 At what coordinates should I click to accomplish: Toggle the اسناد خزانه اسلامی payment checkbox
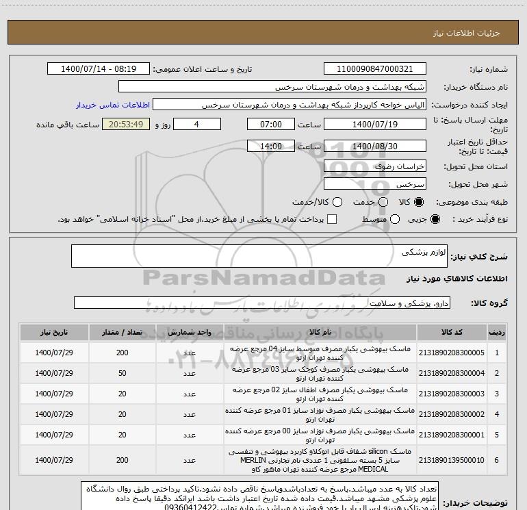click(x=332, y=219)
